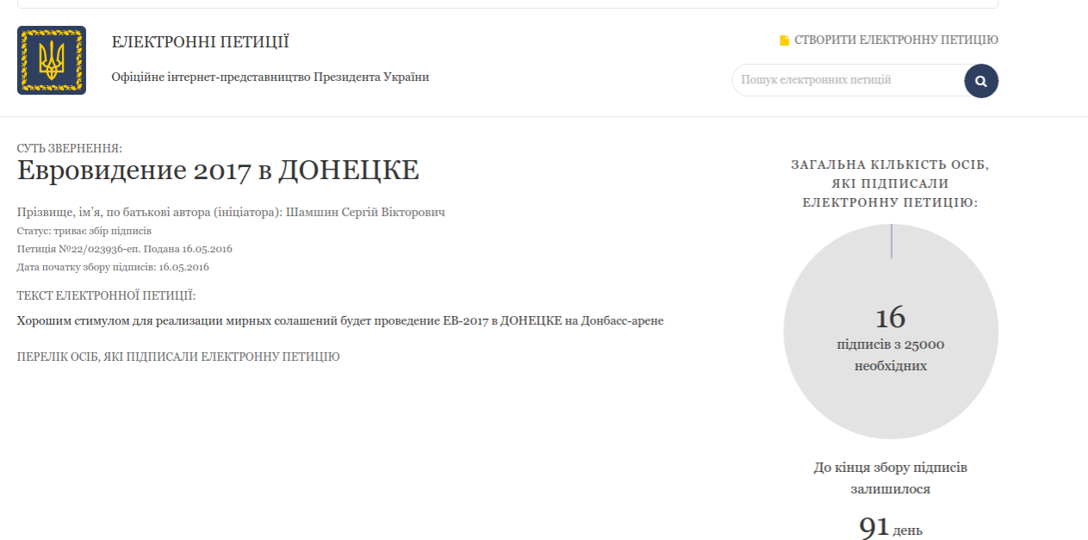Click the '16' signature count

891,317
